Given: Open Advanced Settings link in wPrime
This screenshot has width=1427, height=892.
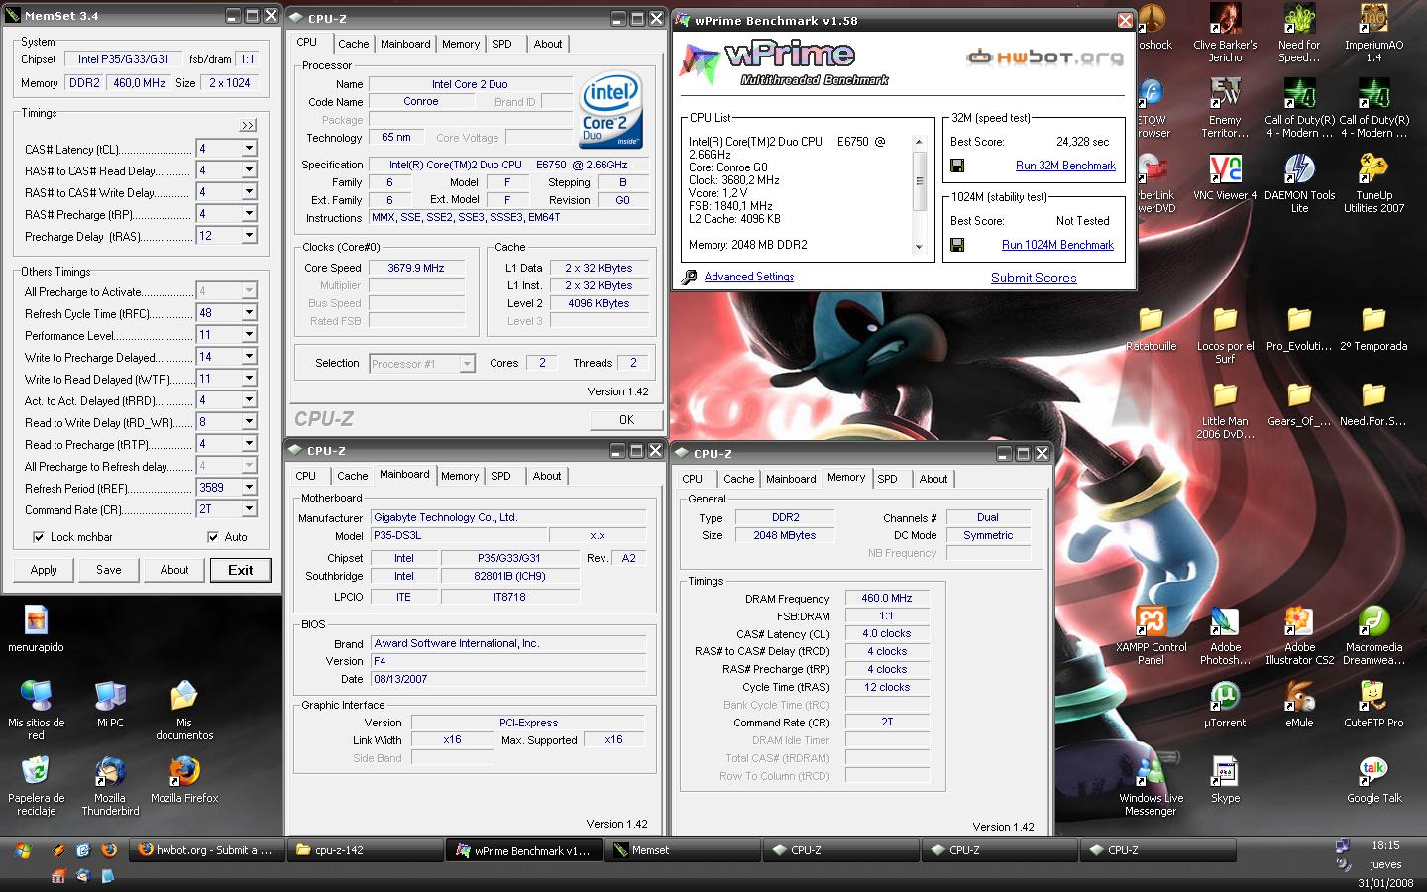Looking at the screenshot, I should pyautogui.click(x=749, y=277).
